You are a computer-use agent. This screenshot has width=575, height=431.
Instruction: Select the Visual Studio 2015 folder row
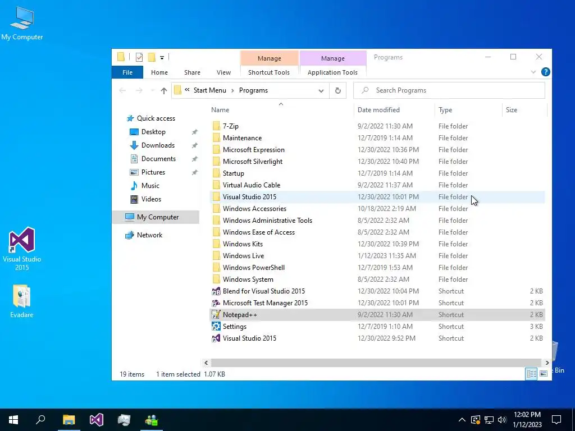pyautogui.click(x=377, y=197)
